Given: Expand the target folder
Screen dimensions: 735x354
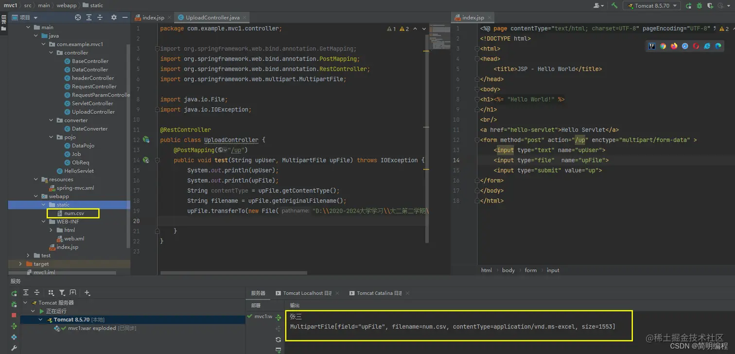Looking at the screenshot, I should point(20,264).
